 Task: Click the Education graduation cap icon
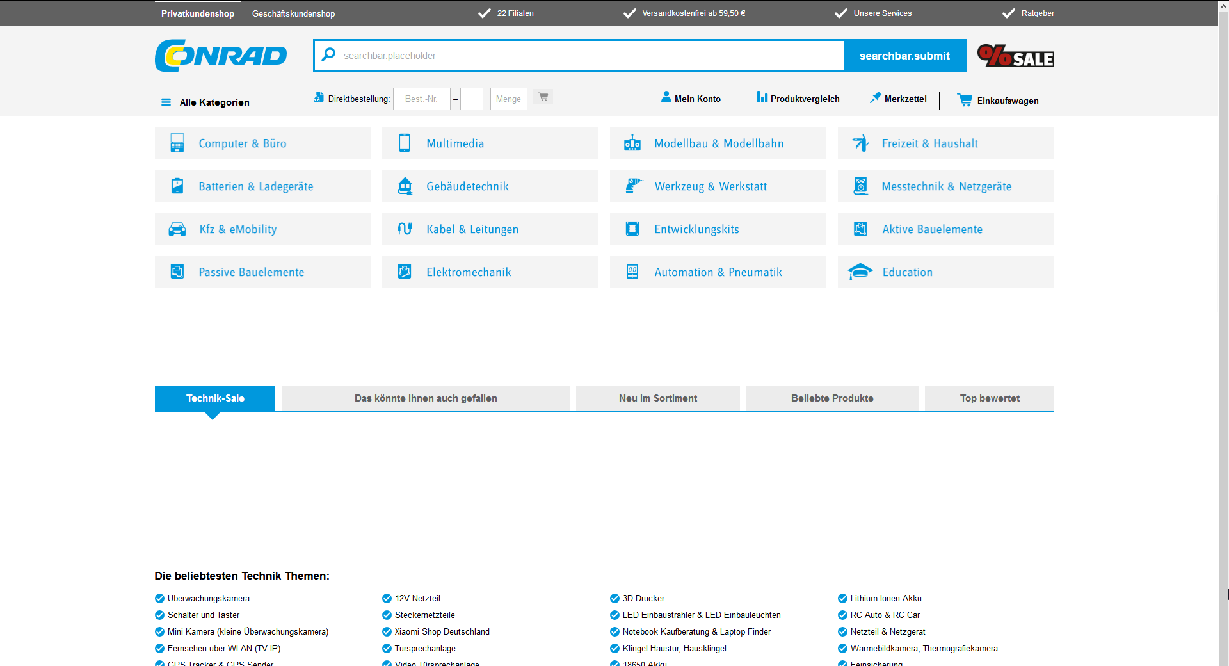click(860, 272)
